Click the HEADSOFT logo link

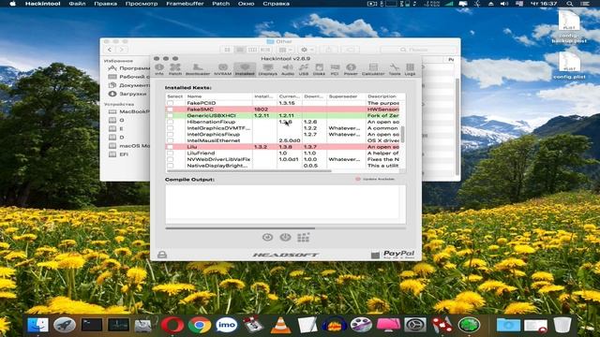point(285,255)
